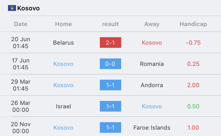Click the red Kosovo away team link

[152, 42]
